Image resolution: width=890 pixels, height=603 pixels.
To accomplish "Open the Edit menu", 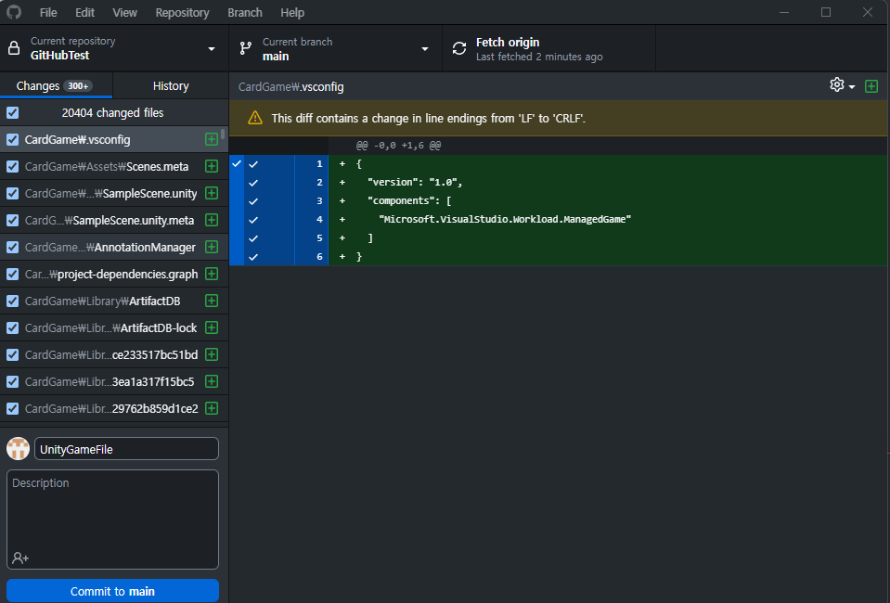I will 85,12.
